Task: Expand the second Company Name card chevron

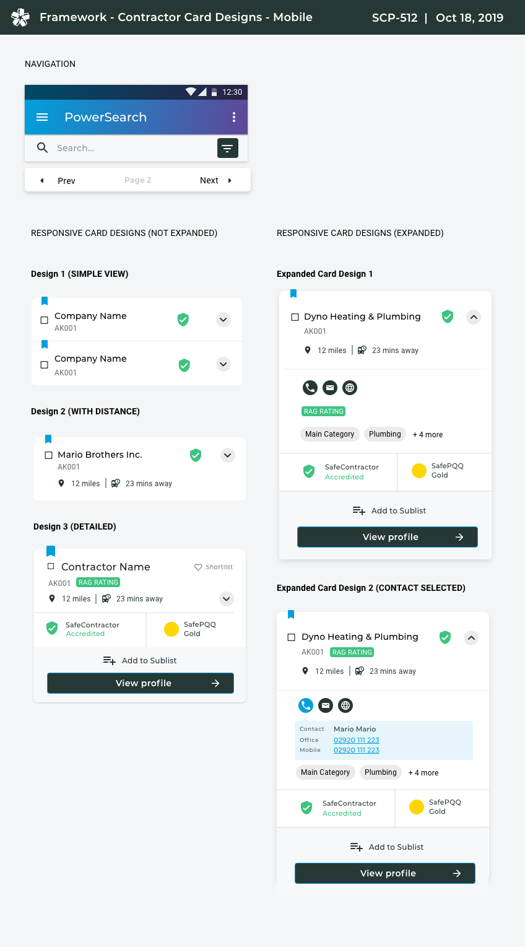Action: point(223,364)
